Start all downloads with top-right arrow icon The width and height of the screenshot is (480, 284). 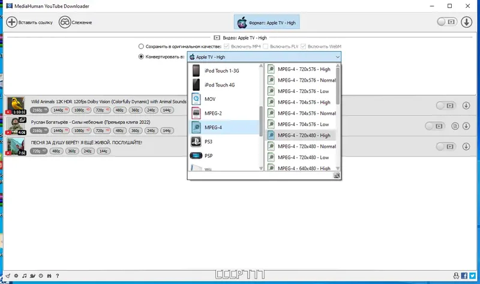pos(466,22)
